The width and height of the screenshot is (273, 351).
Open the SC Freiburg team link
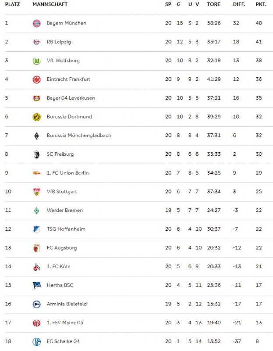coord(60,154)
